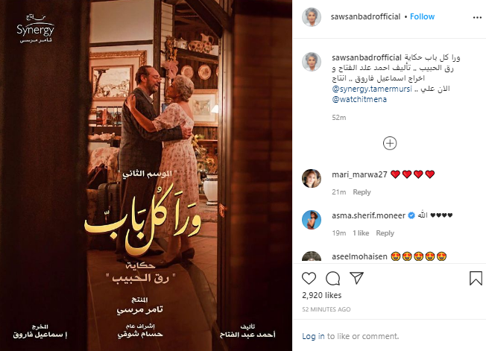
Task: Like the post with the heart icon
Action: [309, 278]
